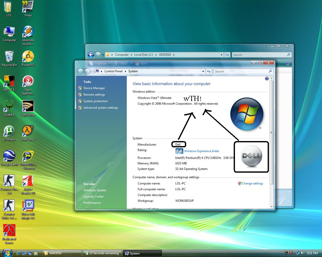322x257 pixels.
Task: Open the Nero StartSmart shortcut
Action: (28, 85)
